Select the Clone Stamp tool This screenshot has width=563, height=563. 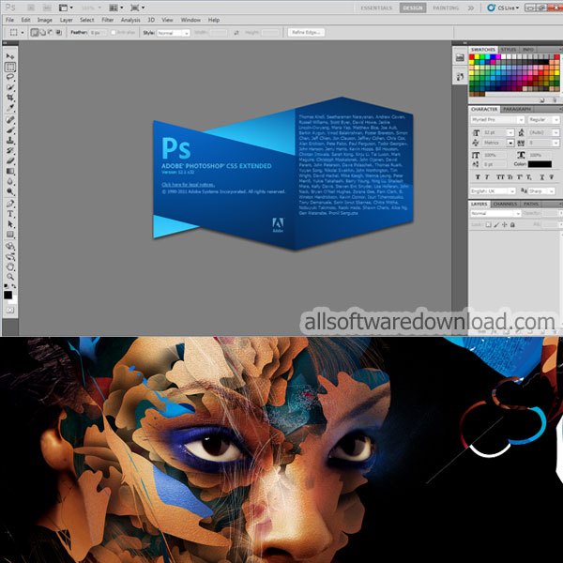[10, 140]
